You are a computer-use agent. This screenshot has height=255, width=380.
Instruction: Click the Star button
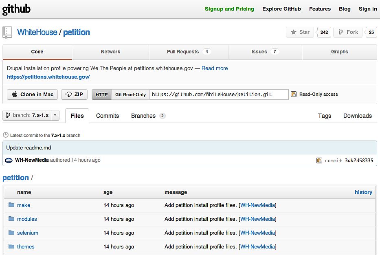coord(300,32)
